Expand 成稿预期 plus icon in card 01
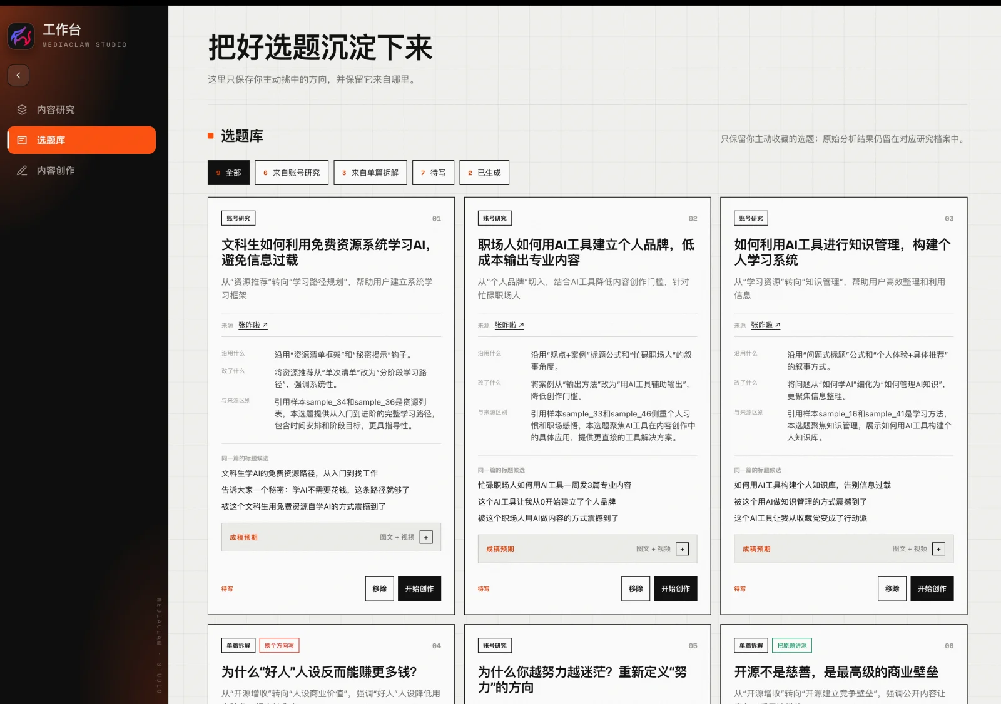The height and width of the screenshot is (704, 1001). (x=426, y=537)
